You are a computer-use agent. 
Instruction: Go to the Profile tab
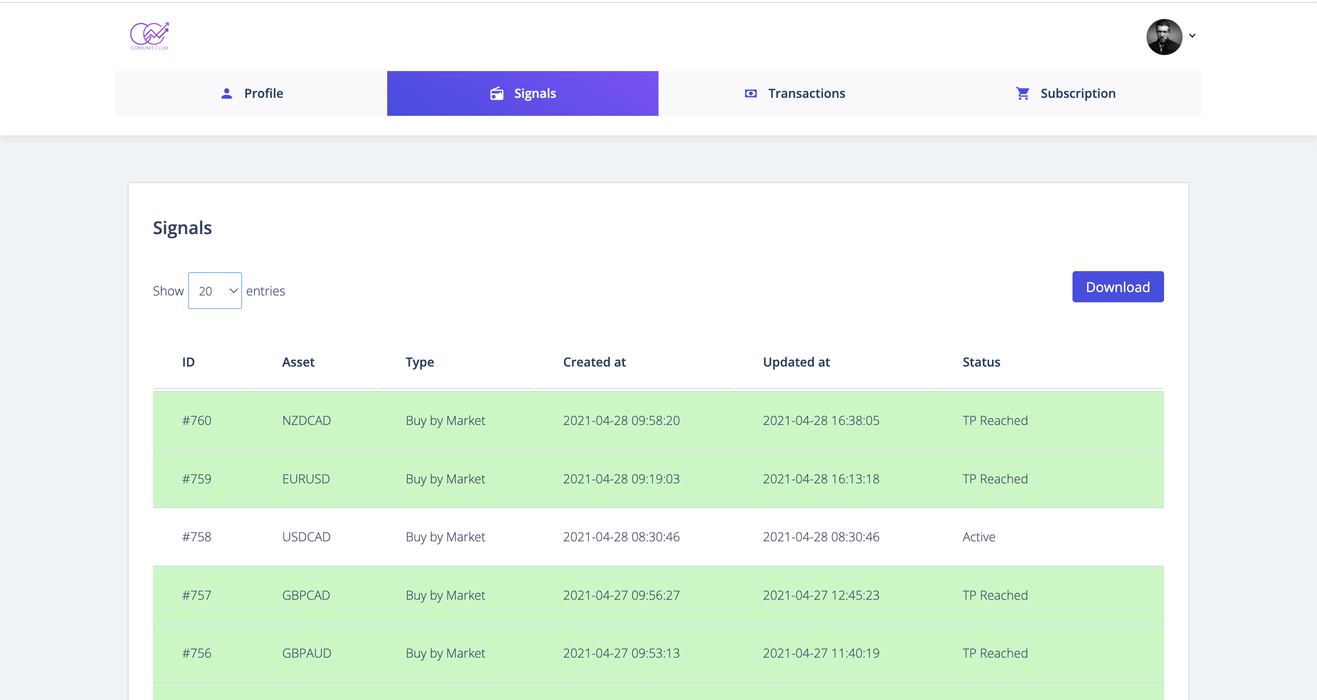[x=251, y=93]
